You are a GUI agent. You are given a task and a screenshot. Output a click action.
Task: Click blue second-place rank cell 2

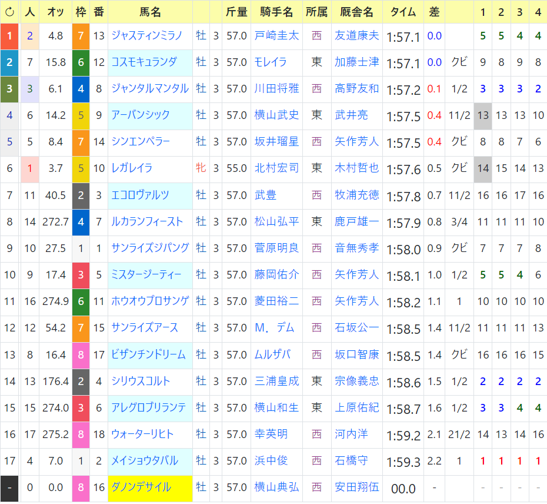click(10, 63)
